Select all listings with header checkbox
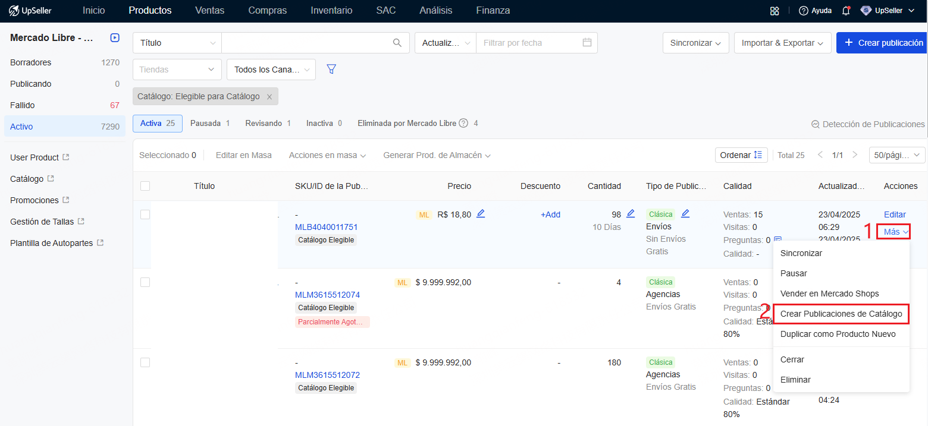The width and height of the screenshot is (928, 426). pyautogui.click(x=145, y=186)
